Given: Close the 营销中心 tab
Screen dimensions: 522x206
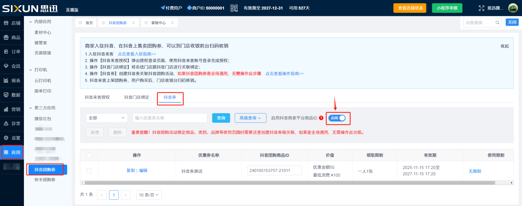Looking at the screenshot, I should 172,23.
